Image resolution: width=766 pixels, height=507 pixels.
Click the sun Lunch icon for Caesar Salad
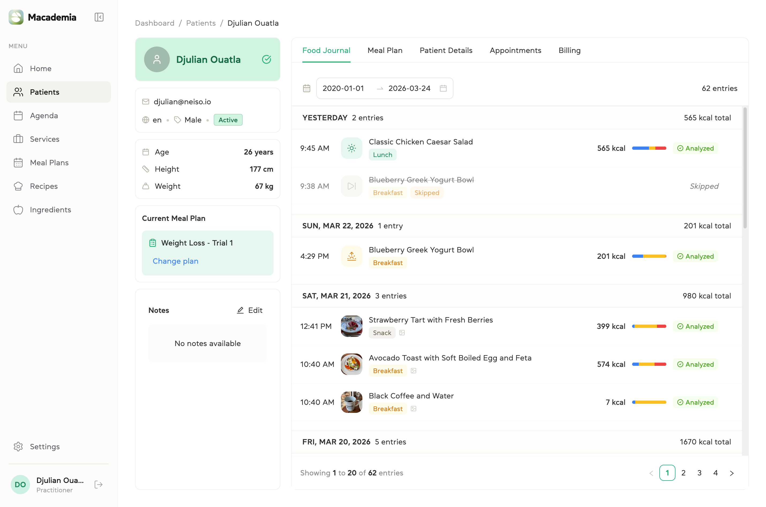351,148
